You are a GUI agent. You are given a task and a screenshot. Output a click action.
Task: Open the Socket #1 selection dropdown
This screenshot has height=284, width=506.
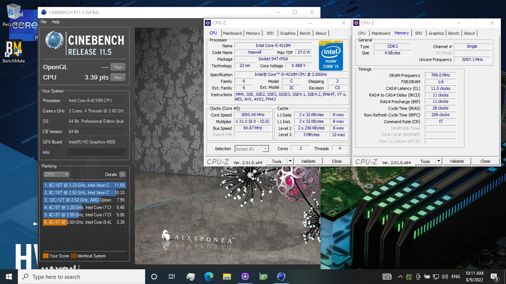click(252, 149)
